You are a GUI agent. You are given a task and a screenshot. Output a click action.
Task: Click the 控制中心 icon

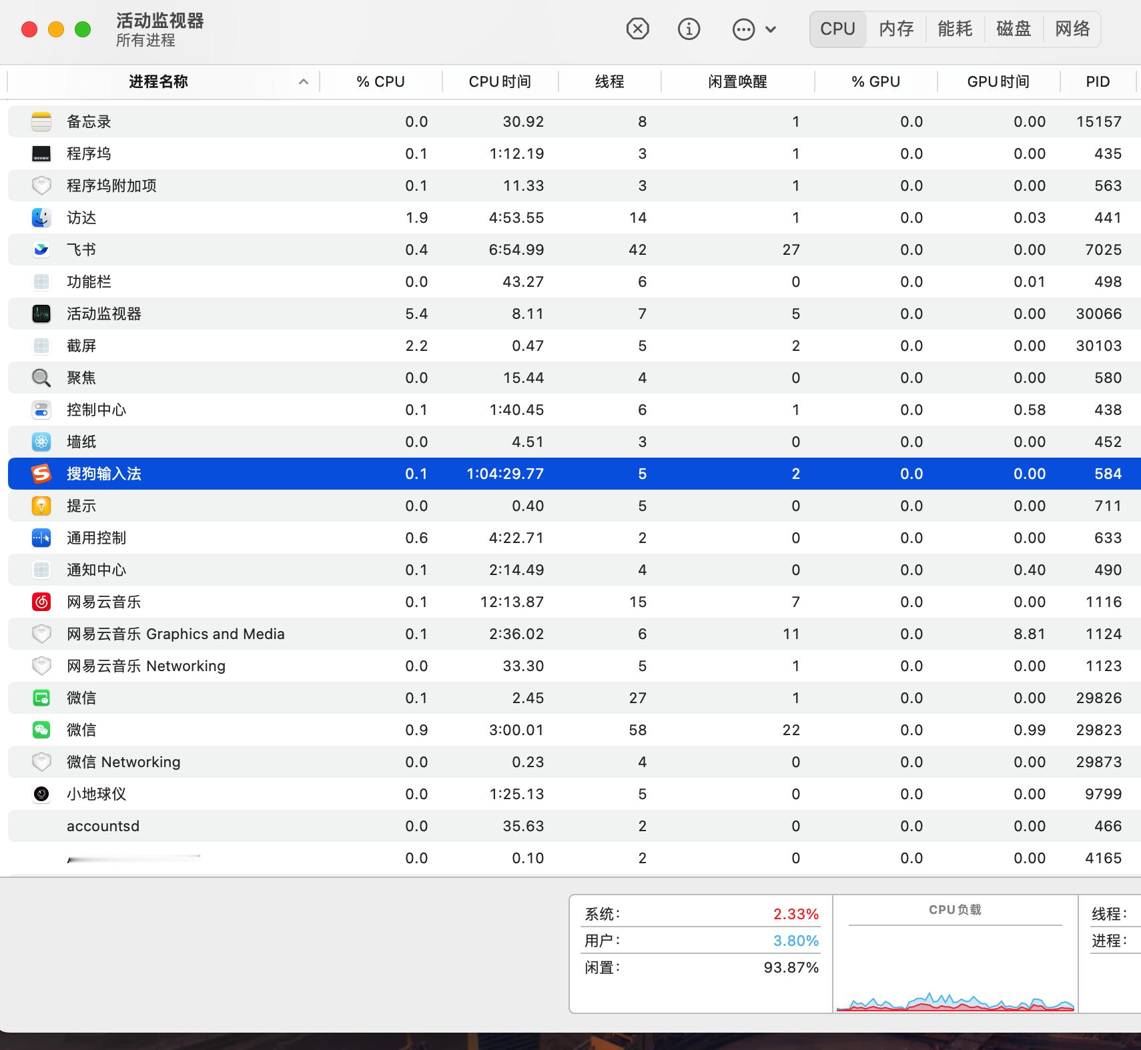coord(41,410)
